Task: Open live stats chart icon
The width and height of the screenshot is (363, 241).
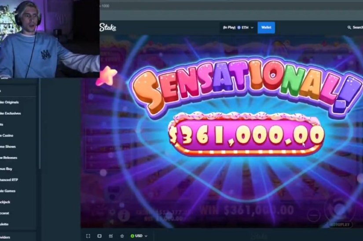Action: (x=111, y=236)
